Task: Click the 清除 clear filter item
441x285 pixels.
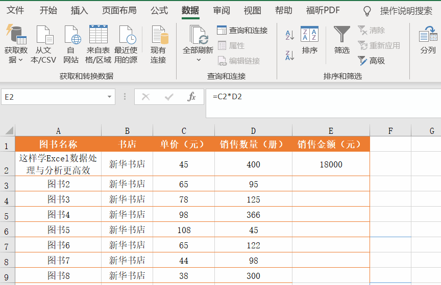Action: click(x=372, y=31)
